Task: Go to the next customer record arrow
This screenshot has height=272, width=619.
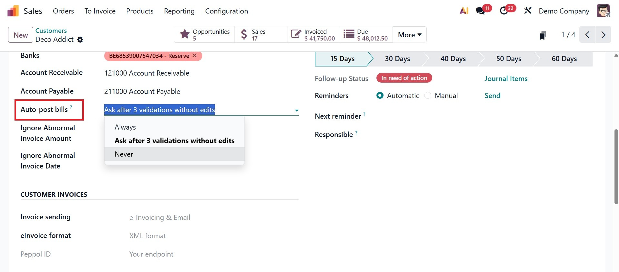Action: [603, 35]
